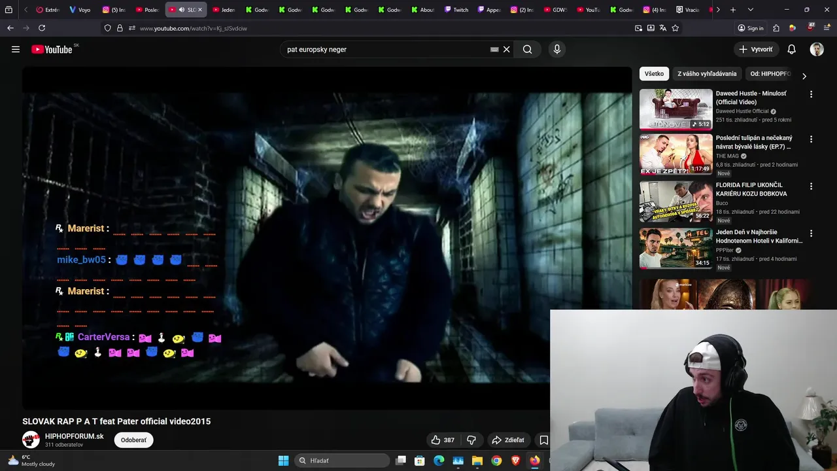The image size is (837, 471).
Task: Open the Daweed Hustle - Minulosť thumbnail
Action: pyautogui.click(x=675, y=109)
